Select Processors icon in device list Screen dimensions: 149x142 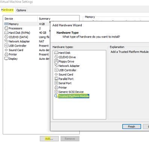6,28
